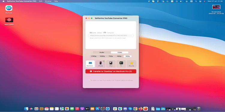Set video quality to 720p

(111, 56)
